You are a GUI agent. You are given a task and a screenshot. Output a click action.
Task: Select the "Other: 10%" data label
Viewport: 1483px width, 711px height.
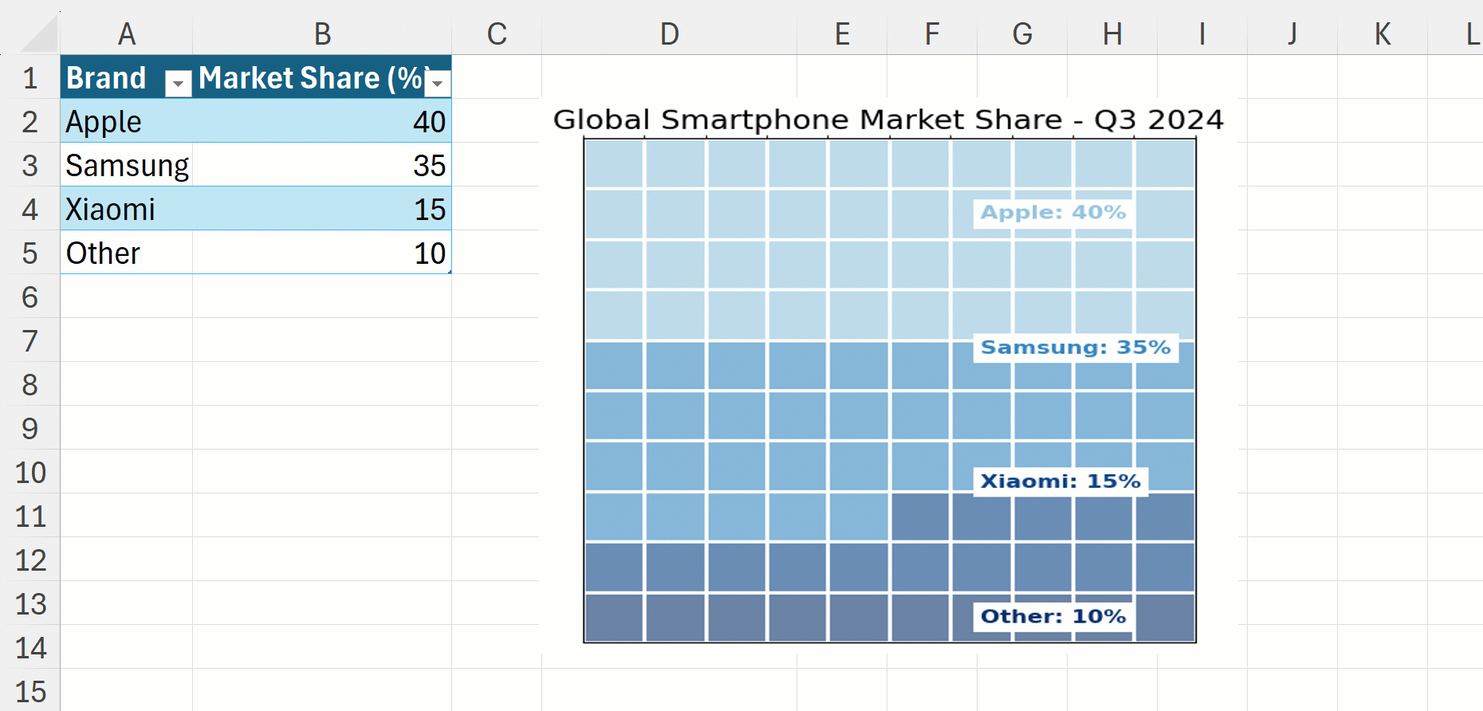click(x=1052, y=616)
